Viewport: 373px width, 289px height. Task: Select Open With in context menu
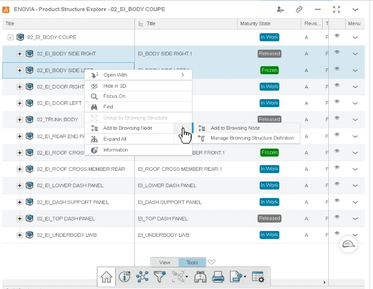(138, 75)
